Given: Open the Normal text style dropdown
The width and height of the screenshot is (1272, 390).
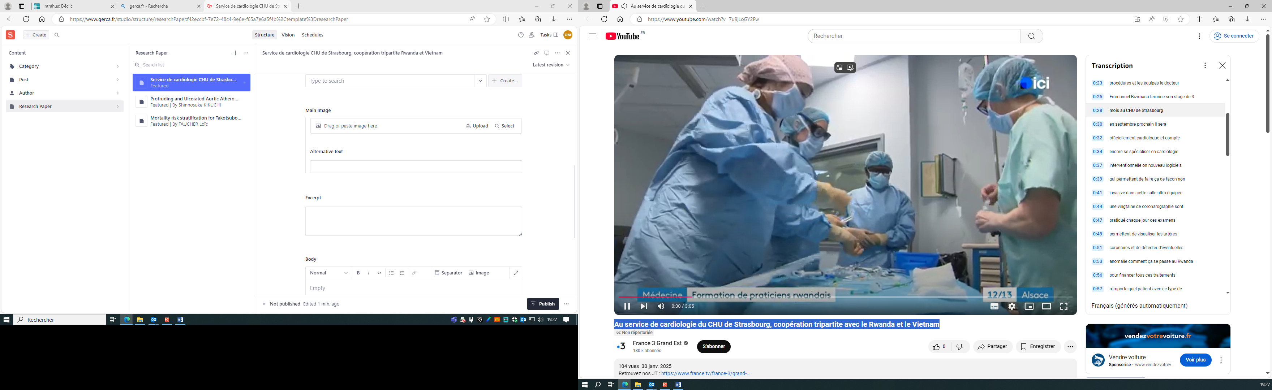Looking at the screenshot, I should tap(328, 273).
